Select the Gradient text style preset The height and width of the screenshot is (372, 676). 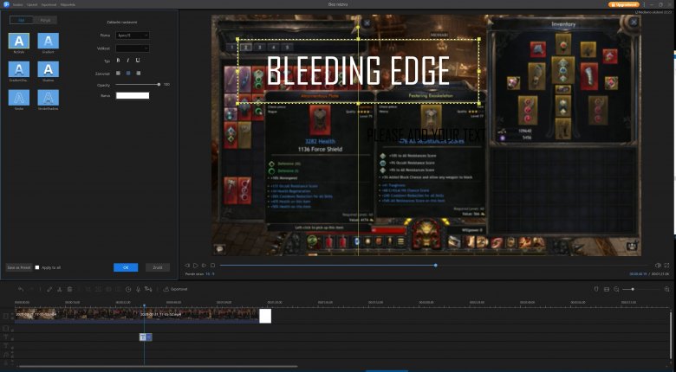(x=49, y=41)
